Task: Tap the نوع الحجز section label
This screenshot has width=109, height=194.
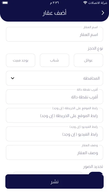Action: pyautogui.click(x=95, y=48)
